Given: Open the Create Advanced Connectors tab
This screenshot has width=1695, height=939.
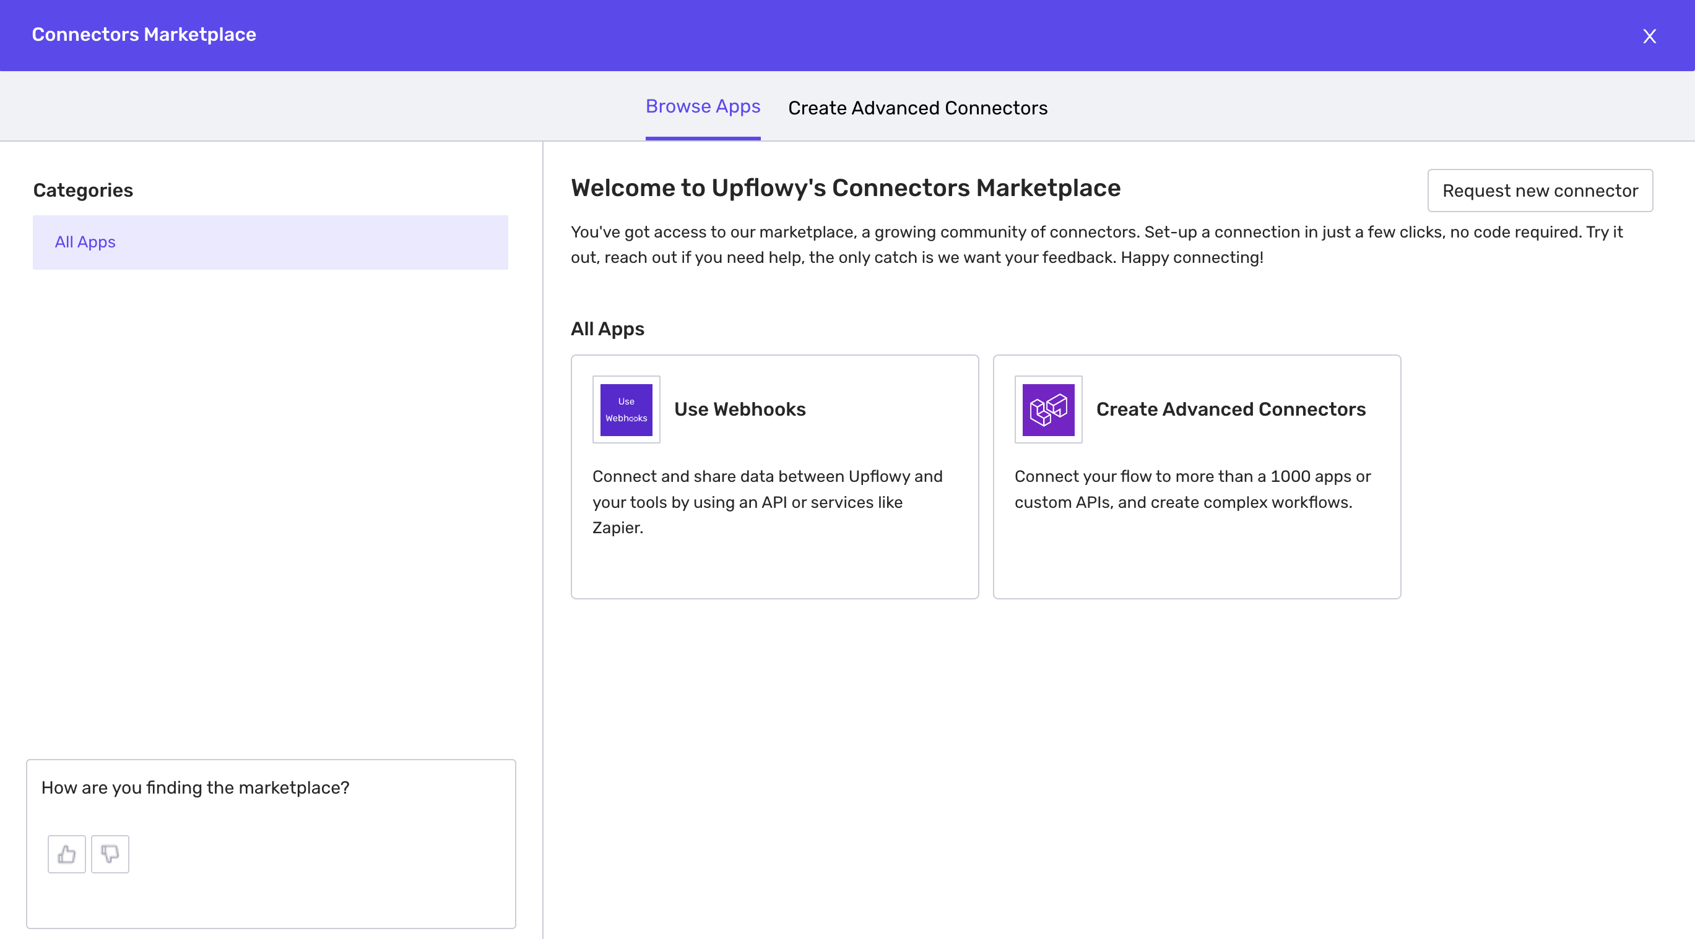Looking at the screenshot, I should [918, 108].
